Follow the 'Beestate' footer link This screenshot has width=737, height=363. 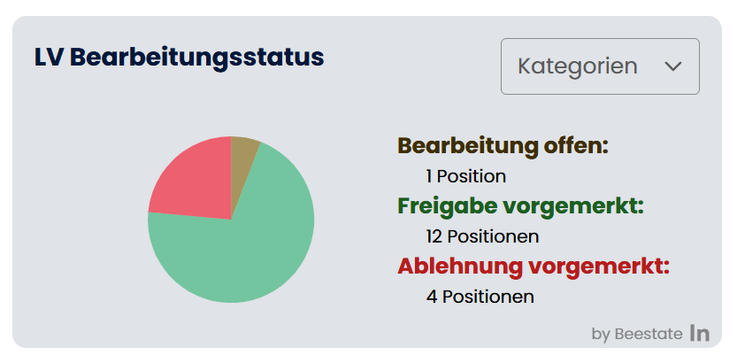pyautogui.click(x=649, y=334)
